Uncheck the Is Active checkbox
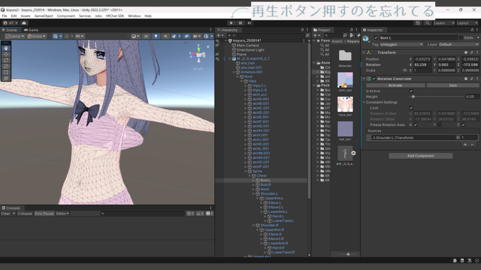This screenshot has height=270, width=481. [411, 91]
